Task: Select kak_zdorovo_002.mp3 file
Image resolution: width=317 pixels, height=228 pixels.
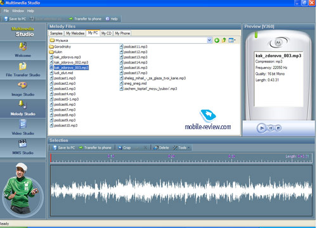Action: tap(69, 63)
